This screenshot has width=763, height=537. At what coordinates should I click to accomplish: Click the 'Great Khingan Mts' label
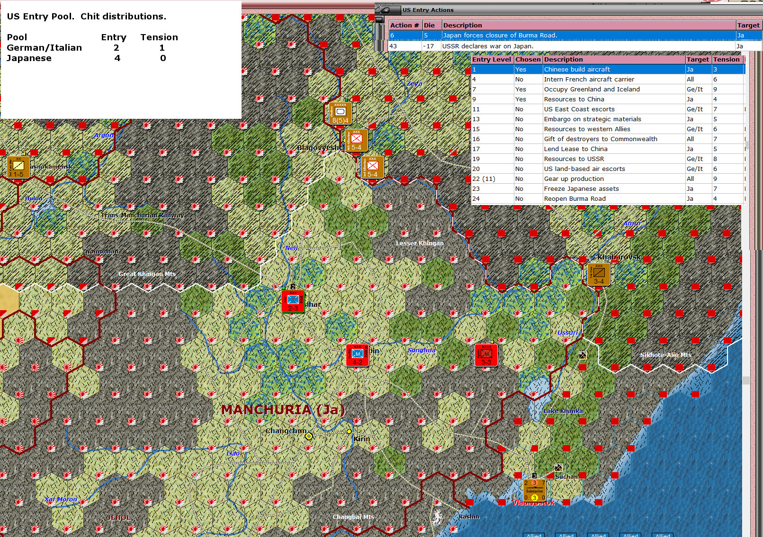coord(147,274)
